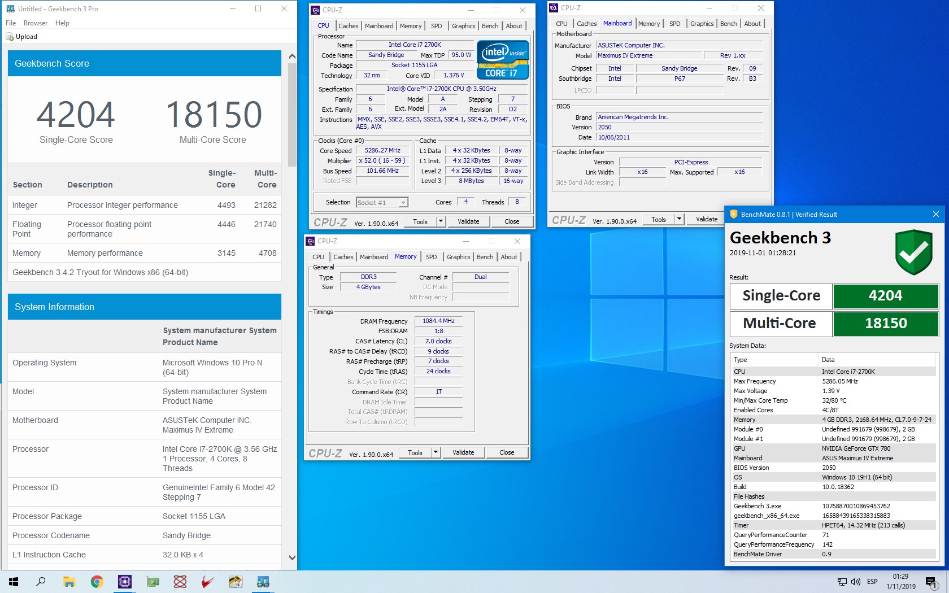Click the BIOS Version 2050 field in the CPU-Z Mainboard tab
Image resolution: width=949 pixels, height=593 pixels.
pyautogui.click(x=680, y=127)
